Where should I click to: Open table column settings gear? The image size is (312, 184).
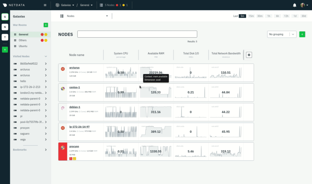point(249,55)
